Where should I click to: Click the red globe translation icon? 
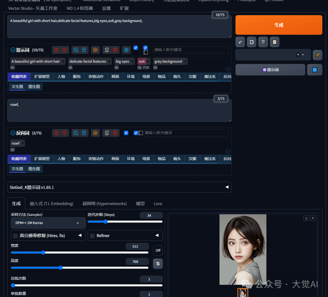(x=56, y=50)
